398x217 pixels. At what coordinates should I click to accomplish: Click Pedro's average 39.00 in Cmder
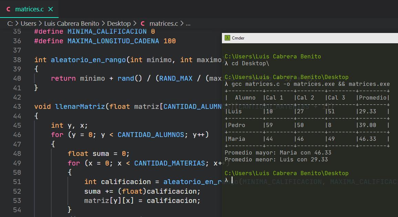pos(367,125)
